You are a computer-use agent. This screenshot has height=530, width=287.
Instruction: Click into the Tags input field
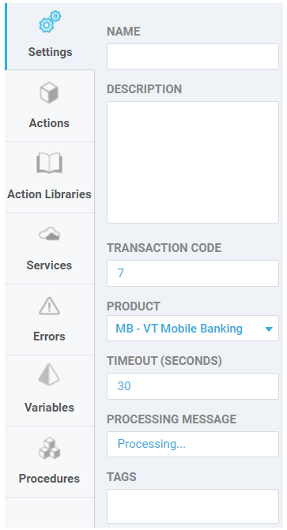click(x=193, y=506)
